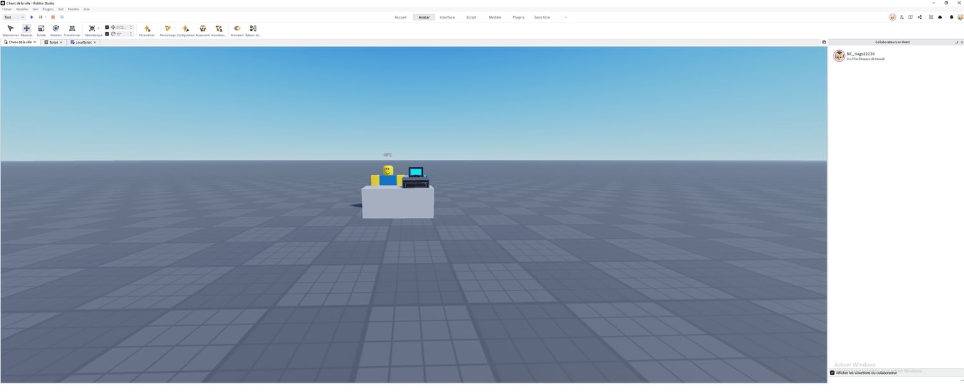Screen dimensions: 964x392
Task: Close the Collaborateurs en direct panel
Action: (961, 42)
